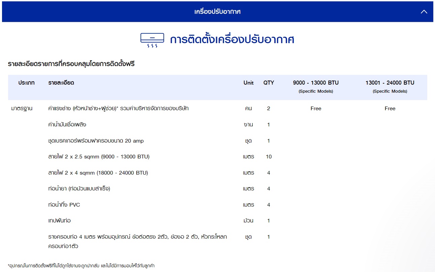
Task: Click the QTY column header
Action: click(269, 83)
